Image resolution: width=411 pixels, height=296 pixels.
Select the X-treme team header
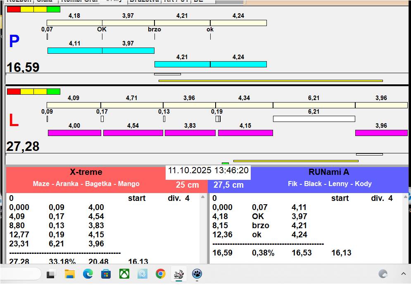pyautogui.click(x=86, y=172)
